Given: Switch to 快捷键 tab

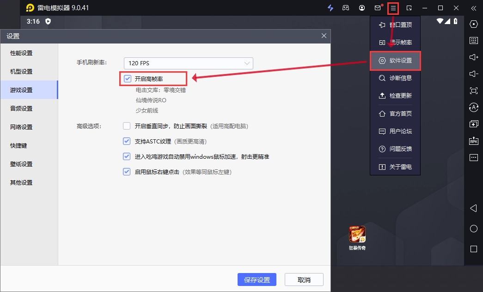Looking at the screenshot, I should coord(29,146).
